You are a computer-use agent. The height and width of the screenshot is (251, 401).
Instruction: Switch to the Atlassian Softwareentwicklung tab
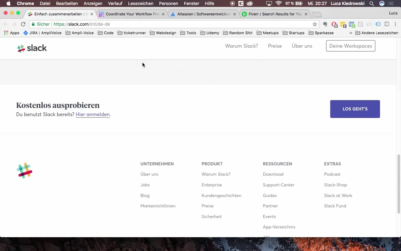click(203, 14)
